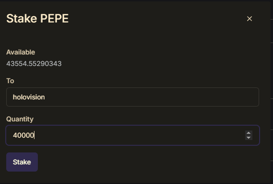Focus the To recipient field
Image resolution: width=273 pixels, height=184 pixels.
click(x=133, y=97)
